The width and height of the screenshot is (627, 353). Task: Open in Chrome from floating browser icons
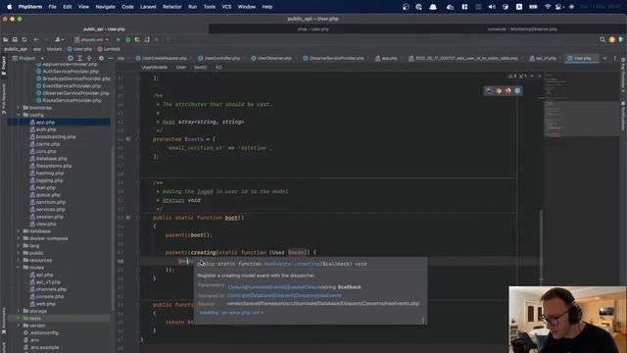coord(499,91)
